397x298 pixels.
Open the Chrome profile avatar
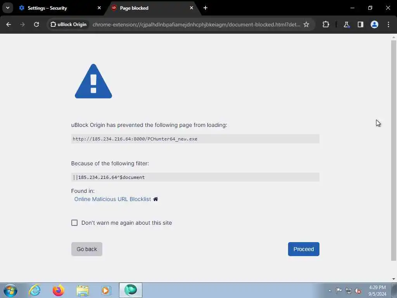pos(375,24)
